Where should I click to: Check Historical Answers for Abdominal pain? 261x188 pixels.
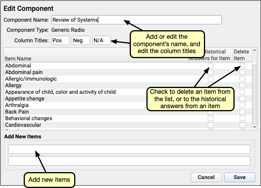pyautogui.click(x=211, y=72)
